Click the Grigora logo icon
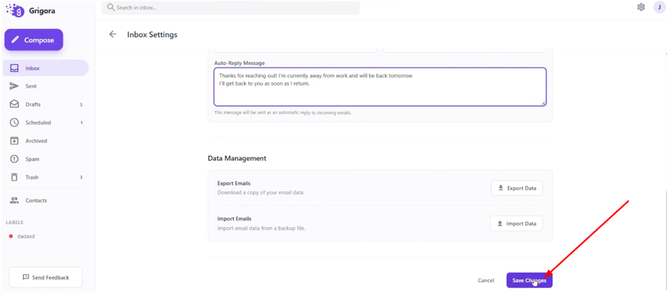The width and height of the screenshot is (667, 295). coord(15,10)
